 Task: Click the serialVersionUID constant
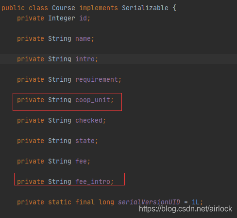tap(149, 202)
